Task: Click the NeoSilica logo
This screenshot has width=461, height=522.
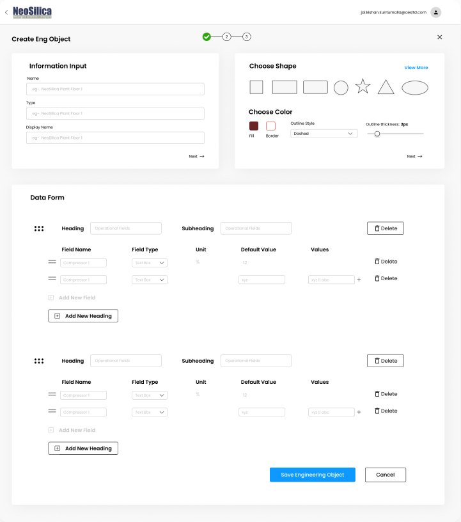Action: [32, 12]
